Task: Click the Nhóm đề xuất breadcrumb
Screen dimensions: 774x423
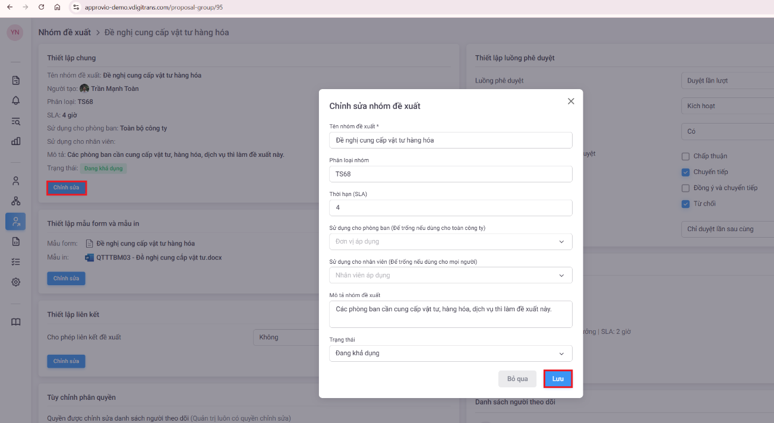Action: point(65,32)
